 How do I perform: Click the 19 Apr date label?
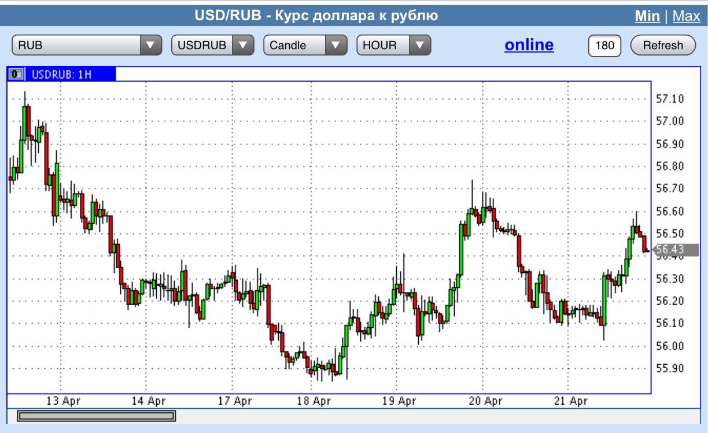tap(399, 401)
